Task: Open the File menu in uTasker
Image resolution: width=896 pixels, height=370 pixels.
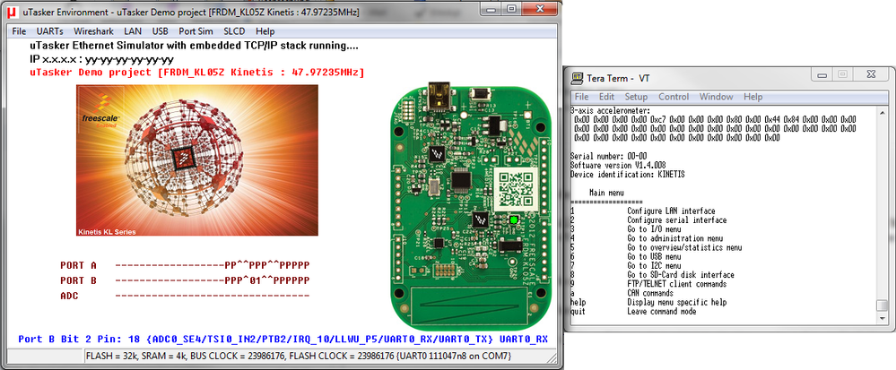Action: (19, 31)
